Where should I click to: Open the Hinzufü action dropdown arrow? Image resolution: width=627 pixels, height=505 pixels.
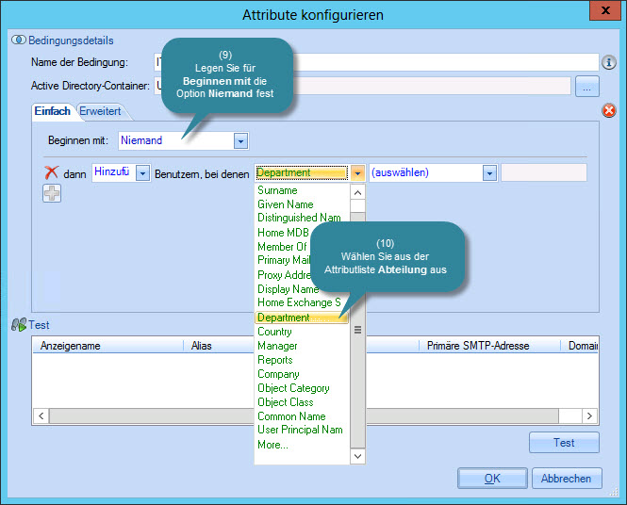tap(142, 173)
